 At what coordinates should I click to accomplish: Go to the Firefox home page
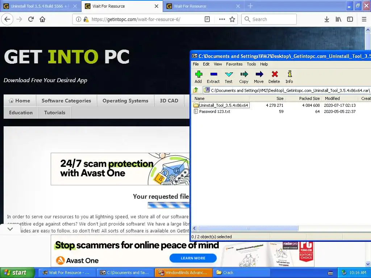point(42,19)
